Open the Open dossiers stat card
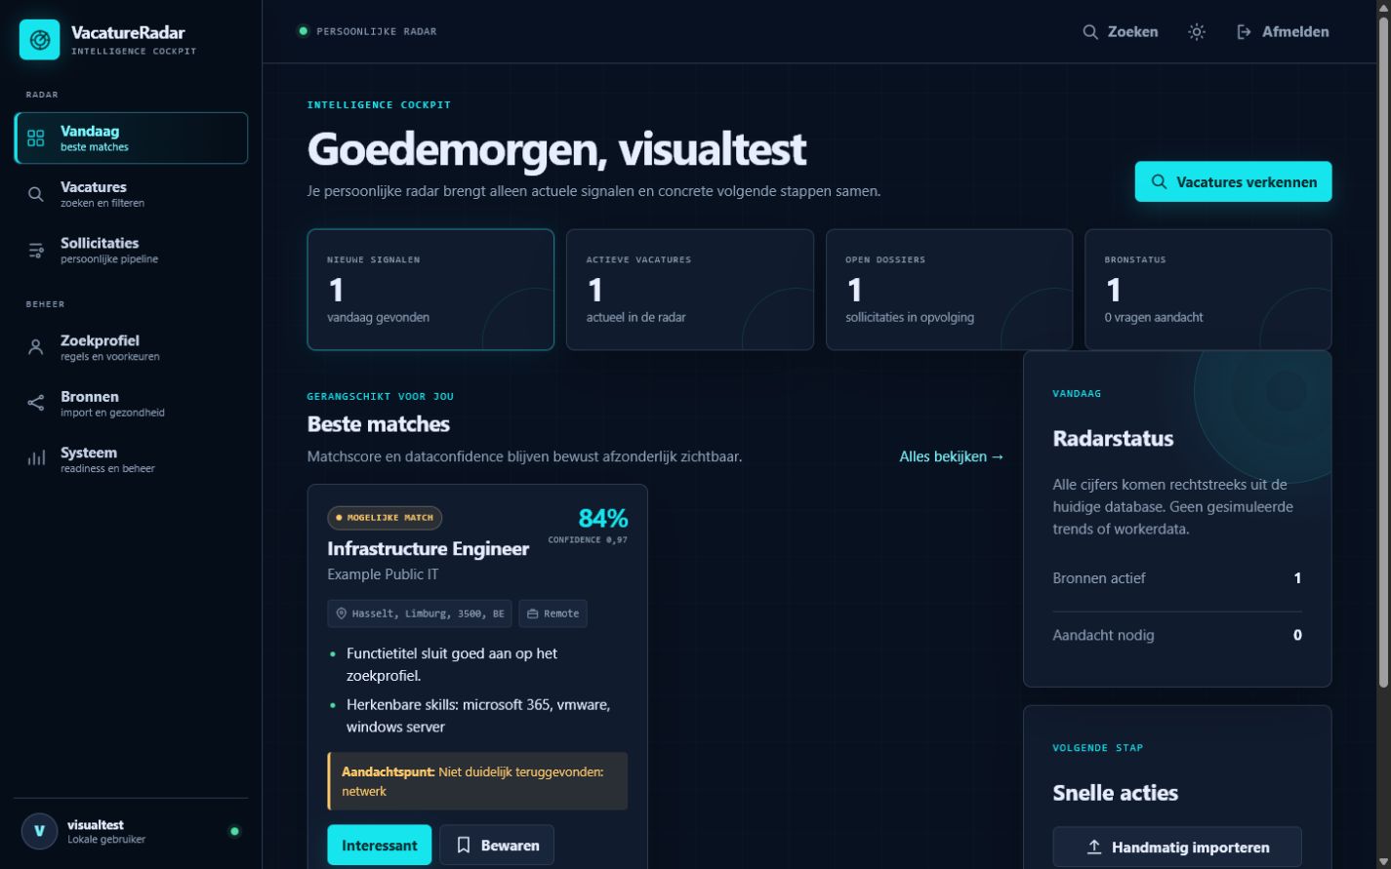Screen dimensions: 1391x869 point(949,290)
